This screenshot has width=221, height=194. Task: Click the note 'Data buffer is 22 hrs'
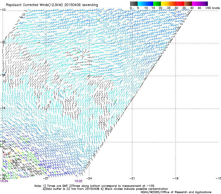click(59, 189)
